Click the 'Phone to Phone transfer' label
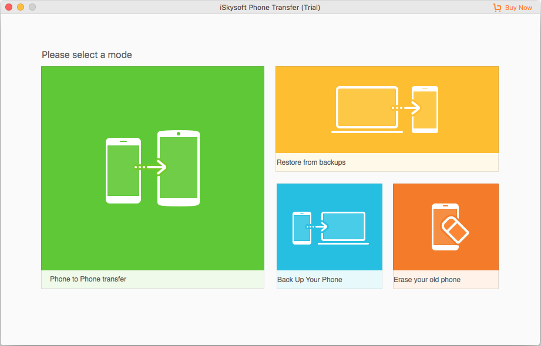Viewport: 541px width, 346px height. point(88,279)
